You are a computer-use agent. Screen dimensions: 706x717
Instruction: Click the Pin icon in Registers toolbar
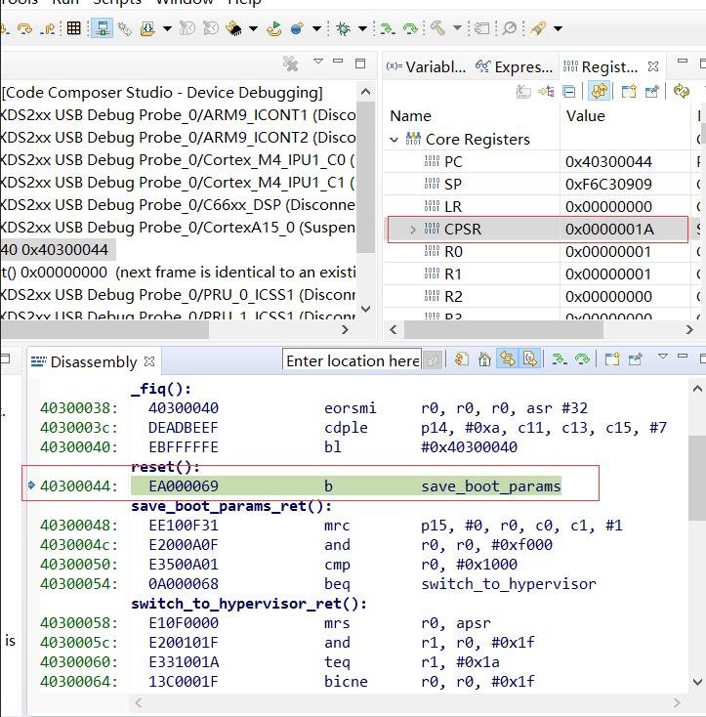click(652, 92)
